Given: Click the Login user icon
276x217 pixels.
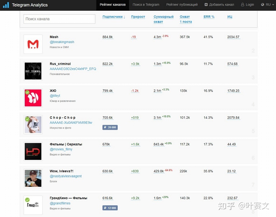Looking at the screenshot, I should [243, 5].
